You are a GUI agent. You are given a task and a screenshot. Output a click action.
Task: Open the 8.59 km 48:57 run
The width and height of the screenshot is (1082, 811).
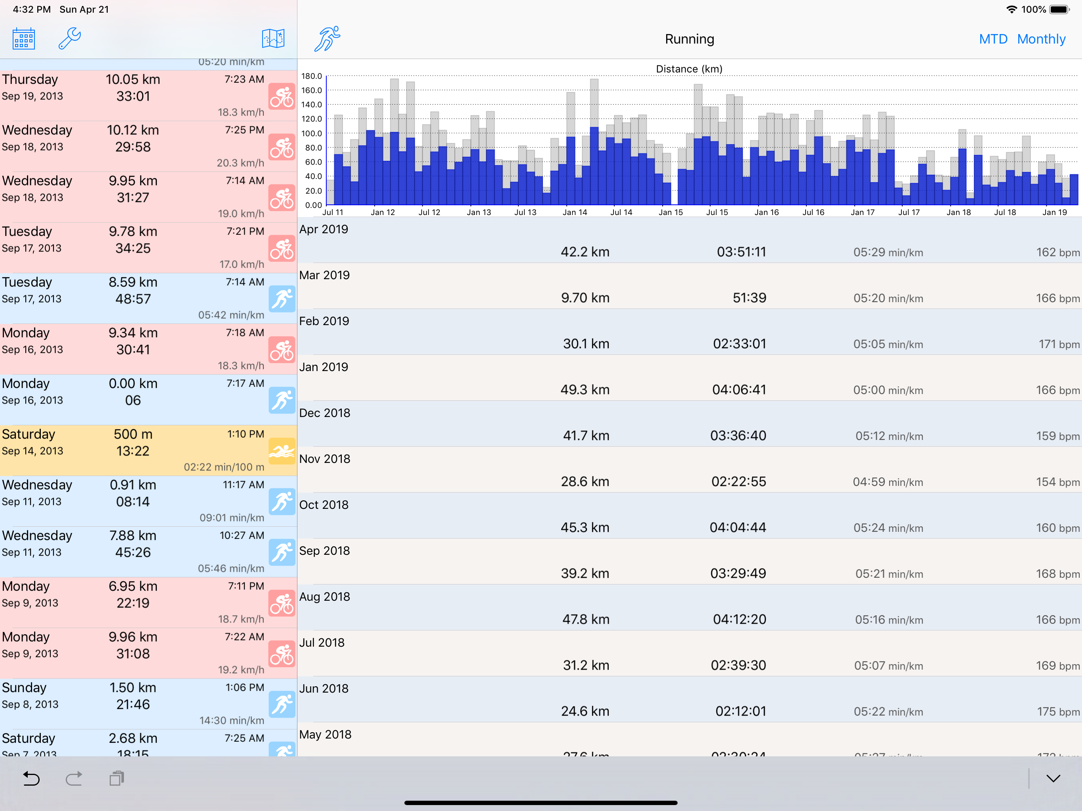pyautogui.click(x=148, y=299)
